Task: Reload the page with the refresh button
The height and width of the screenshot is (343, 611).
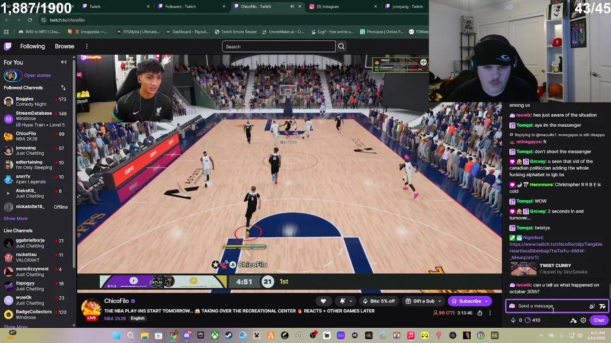Action: pyautogui.click(x=30, y=20)
